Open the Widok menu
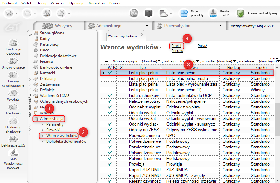The image size is (280, 183). (27, 3)
